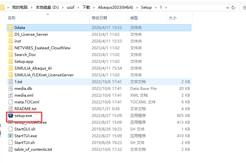Click the media.db database file icon
The width and height of the screenshot is (246, 163).
[10, 88]
